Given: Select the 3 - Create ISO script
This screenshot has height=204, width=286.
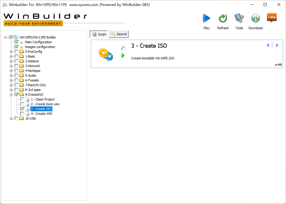Looking at the screenshot, I should 41,109.
